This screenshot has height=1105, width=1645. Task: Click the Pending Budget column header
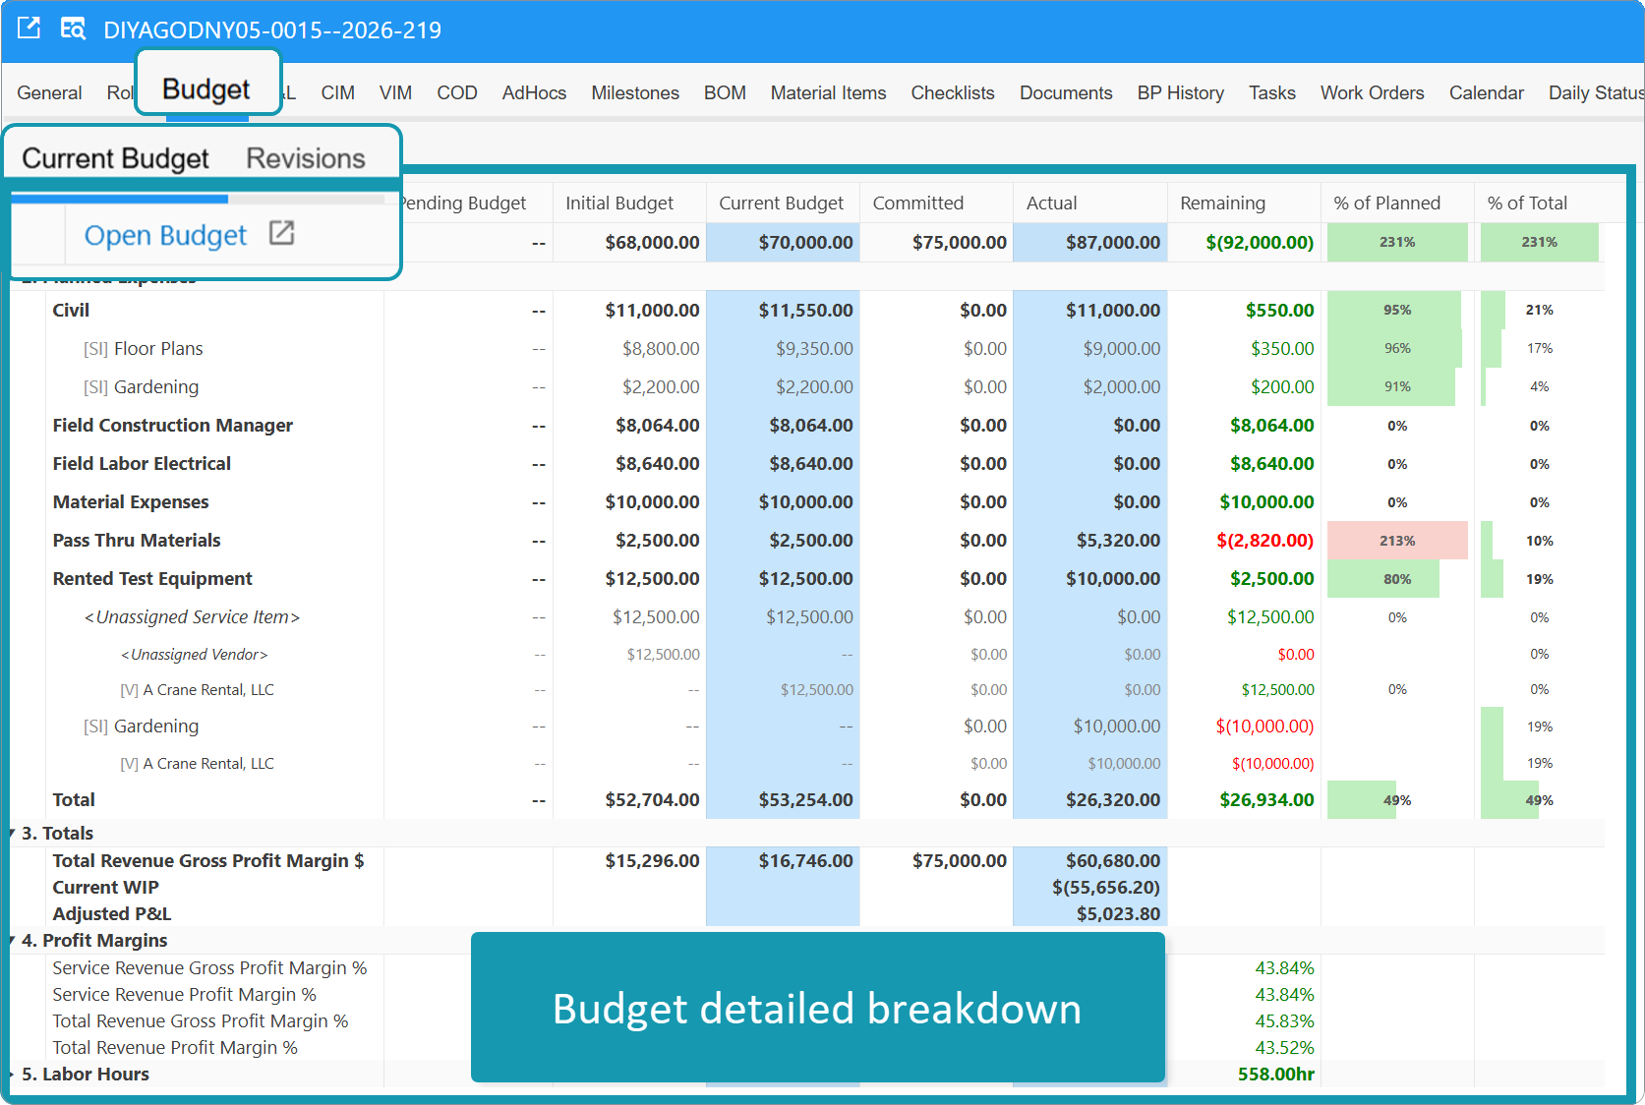point(463,203)
